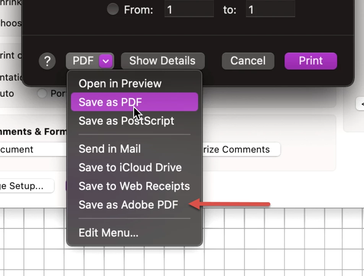Click the purple Print button

[310, 61]
